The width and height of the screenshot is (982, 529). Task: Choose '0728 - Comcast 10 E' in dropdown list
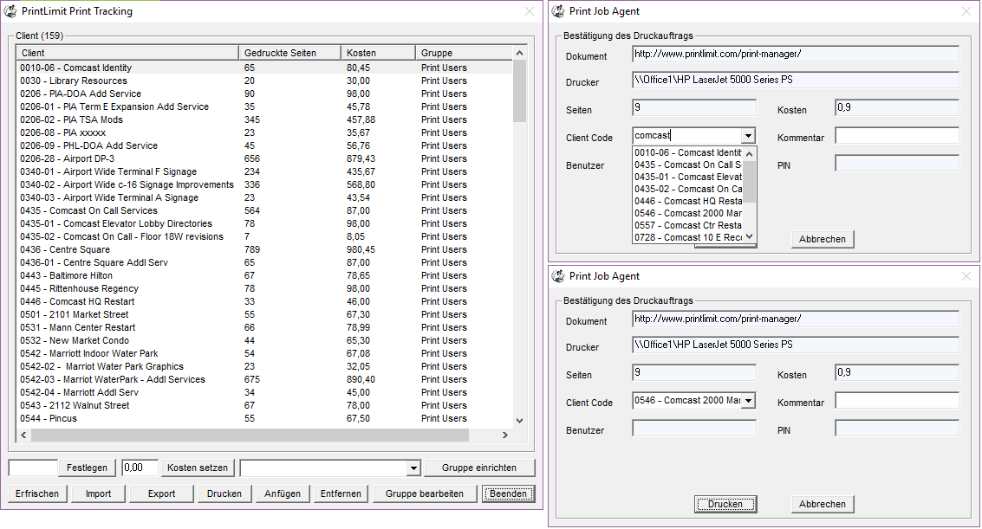pos(687,237)
